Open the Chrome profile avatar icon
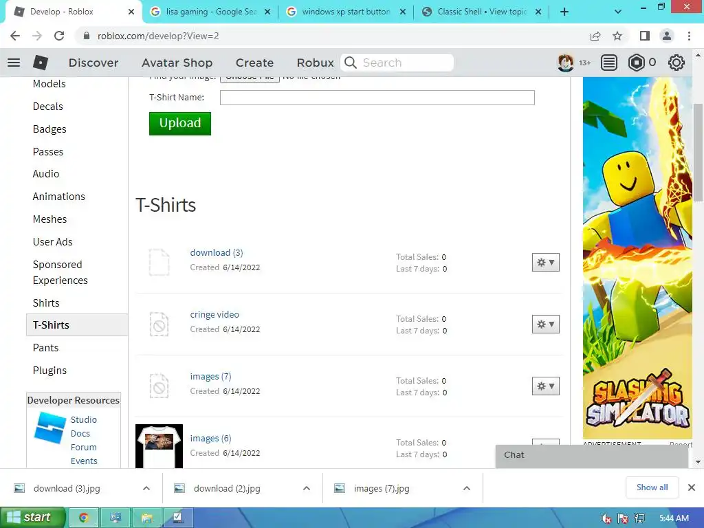 pos(667,36)
